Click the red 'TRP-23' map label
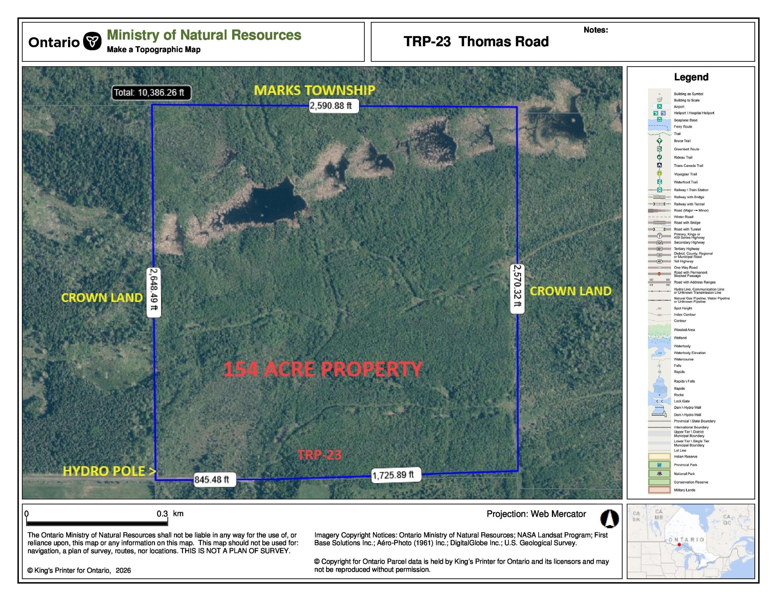Image resolution: width=777 pixels, height=601 pixels. coord(320,455)
